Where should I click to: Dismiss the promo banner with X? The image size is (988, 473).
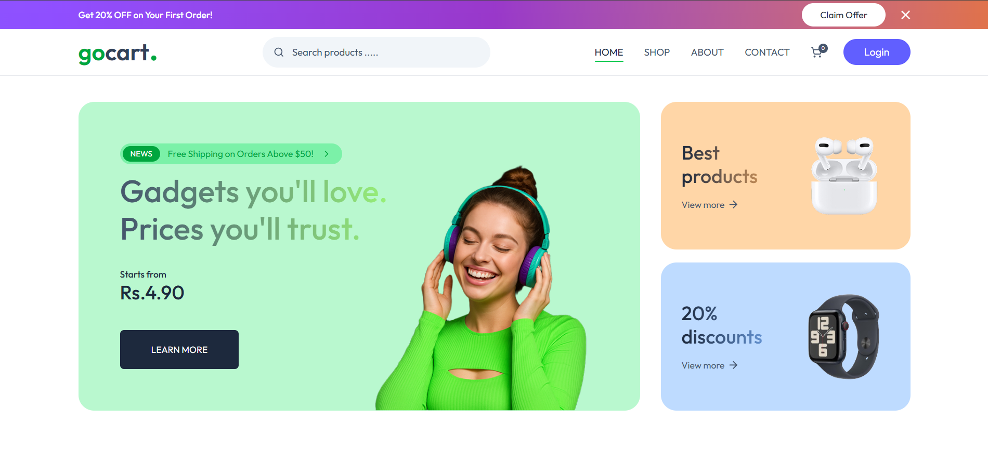(905, 15)
